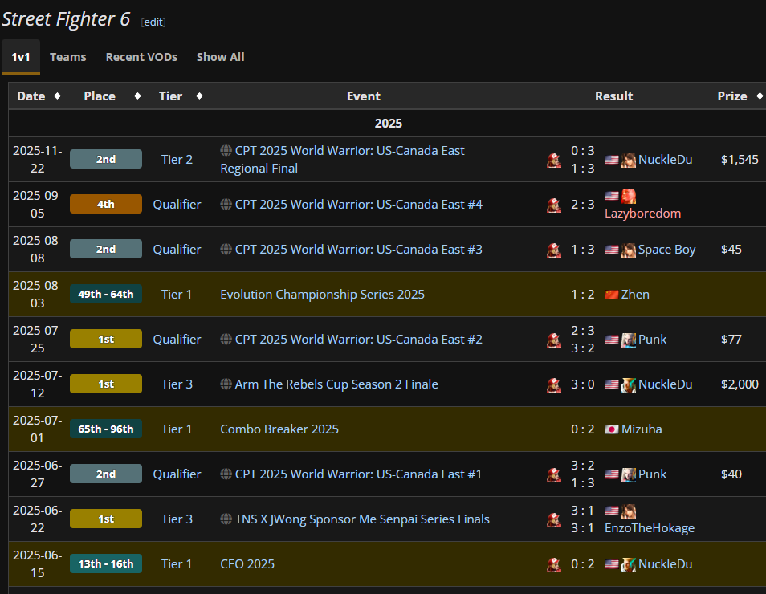Sort table by Prize column arrows

coord(759,96)
